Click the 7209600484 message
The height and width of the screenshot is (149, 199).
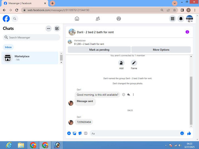[x=84, y=122]
